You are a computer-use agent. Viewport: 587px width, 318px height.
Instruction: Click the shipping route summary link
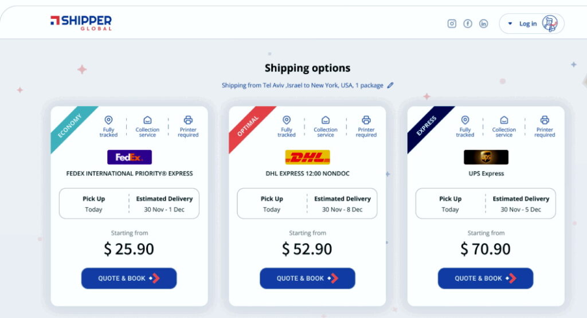coord(302,85)
